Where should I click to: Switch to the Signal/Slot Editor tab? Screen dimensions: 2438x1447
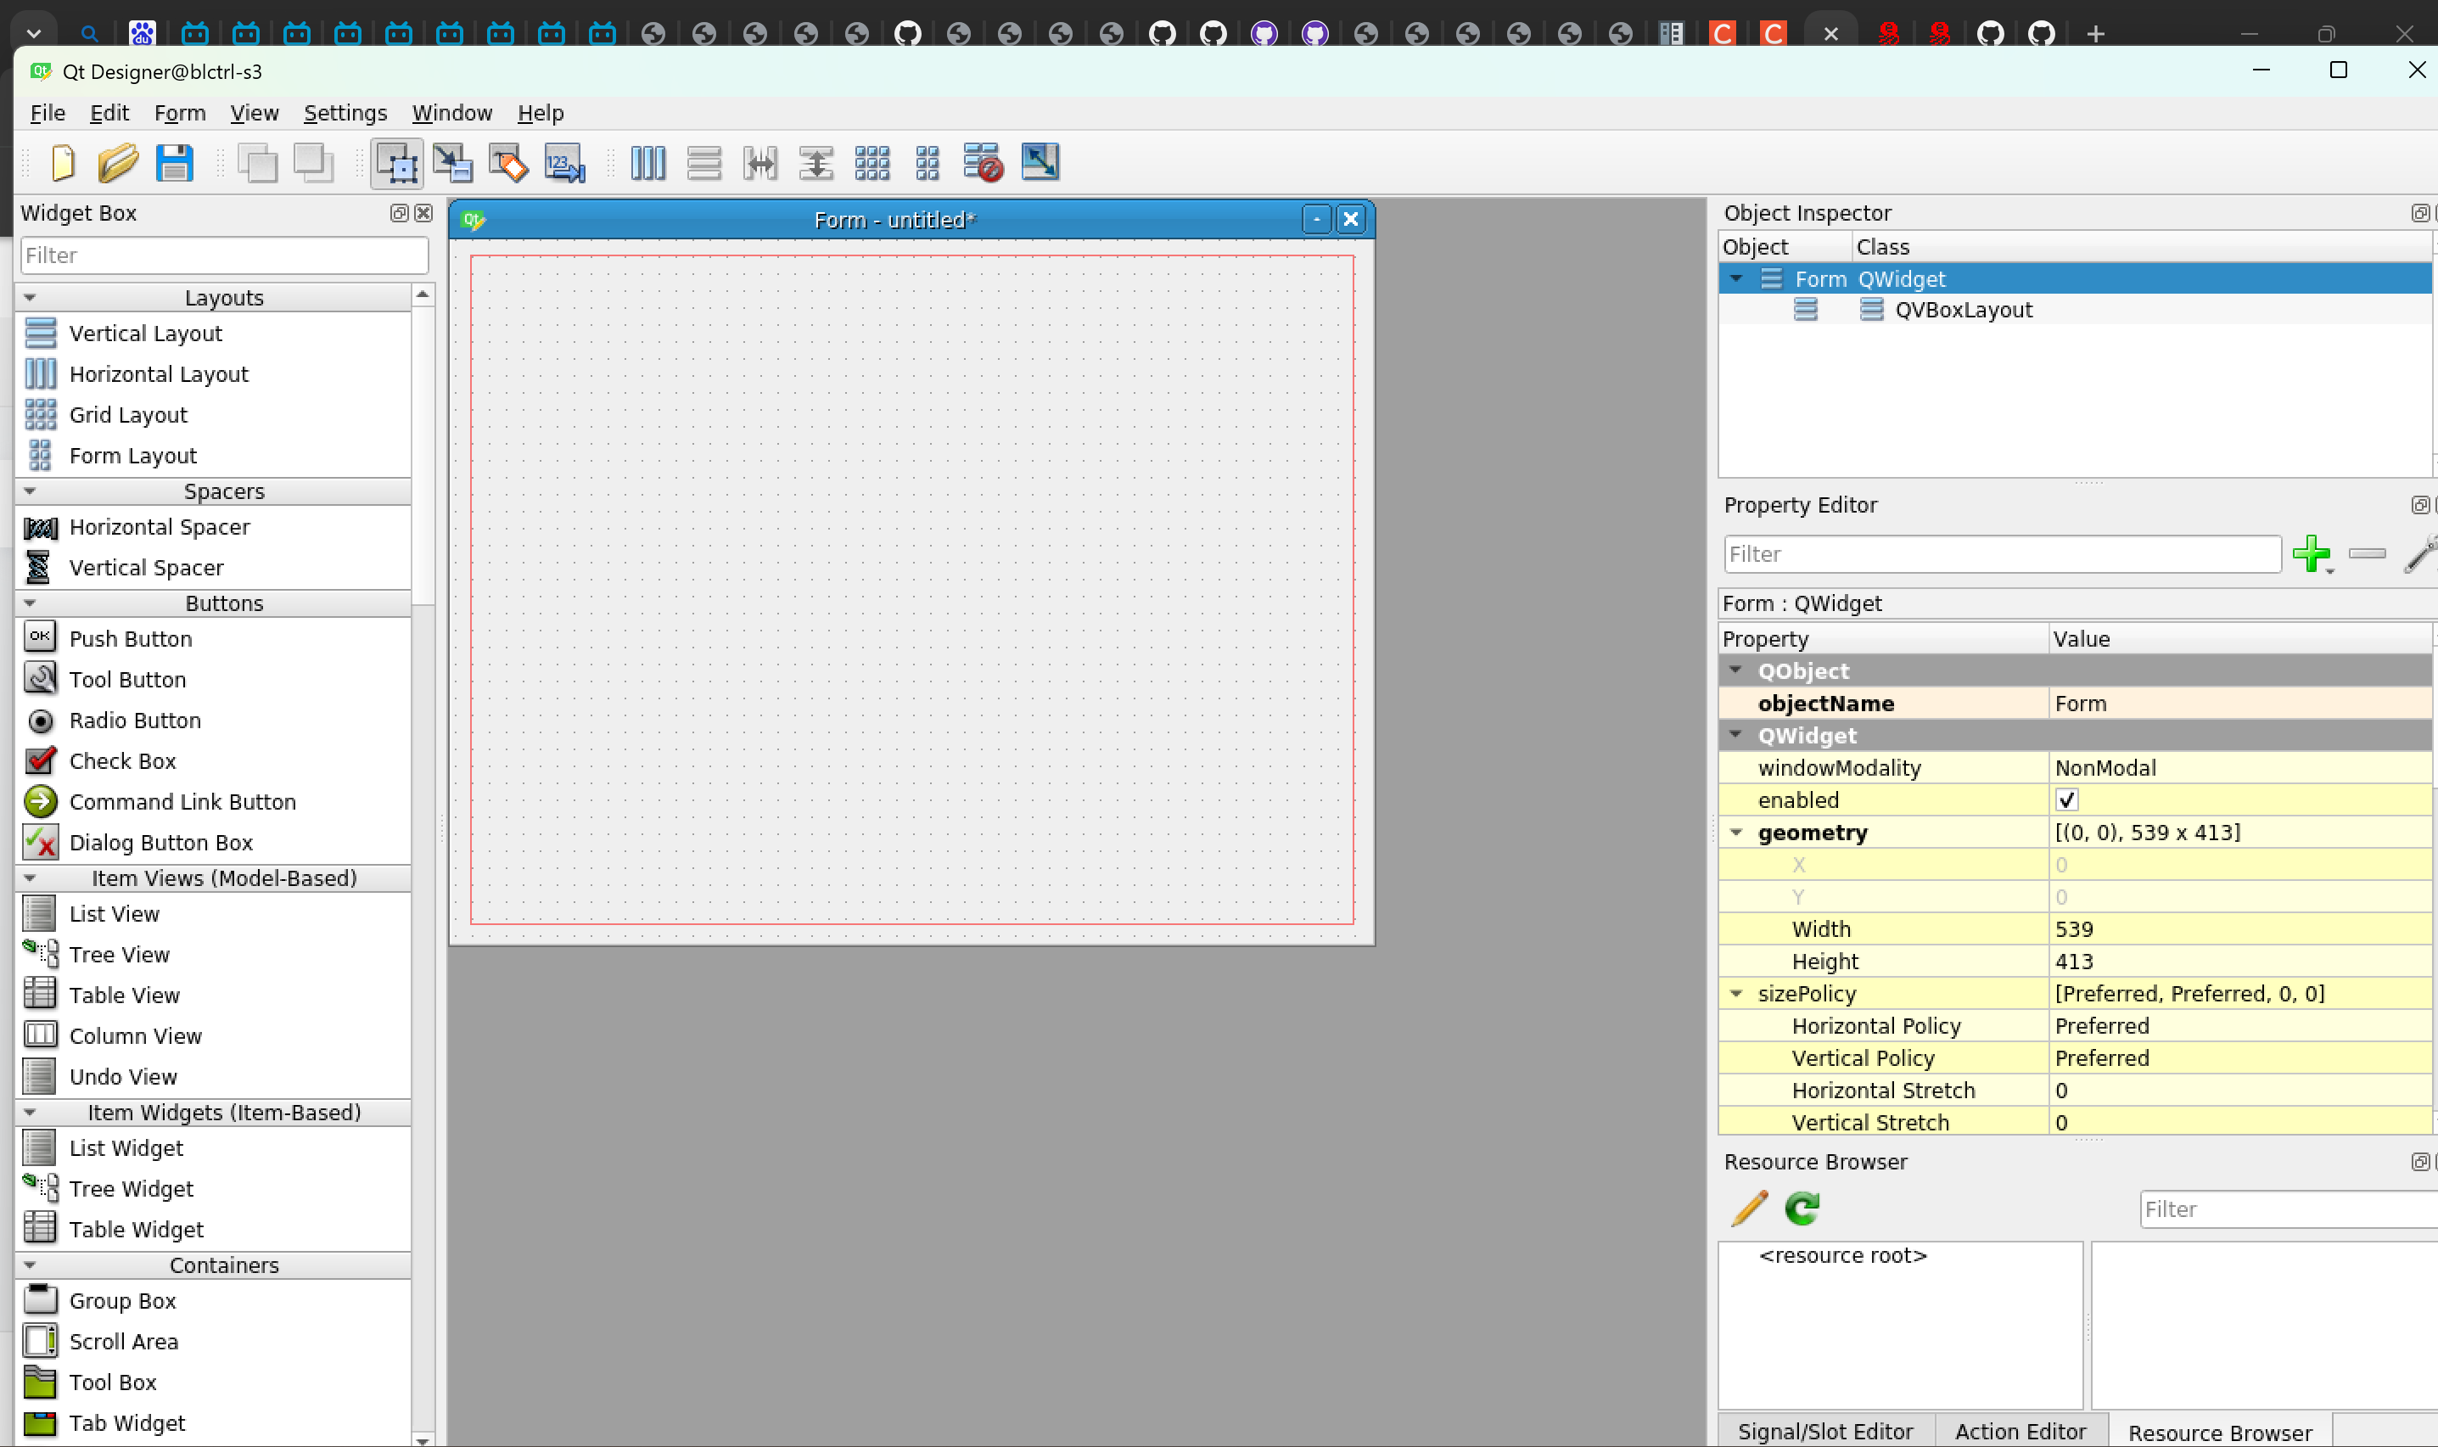(x=1824, y=1430)
